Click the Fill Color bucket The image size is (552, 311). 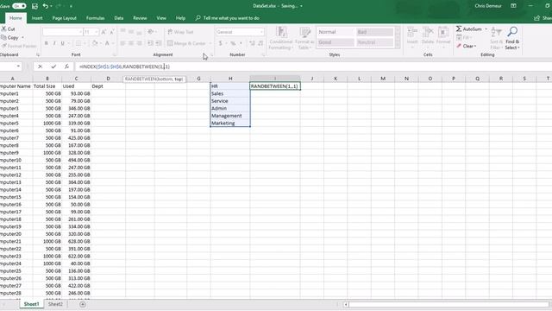tap(94, 43)
